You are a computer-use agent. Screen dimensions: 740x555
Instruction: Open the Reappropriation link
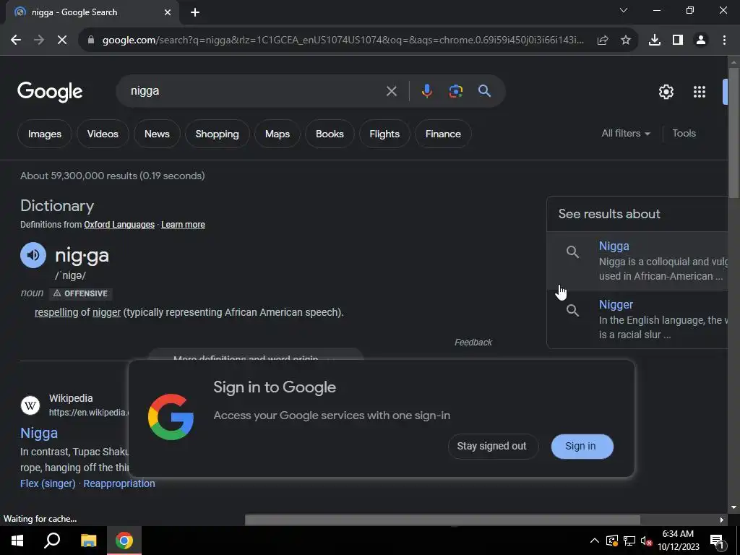click(x=119, y=483)
